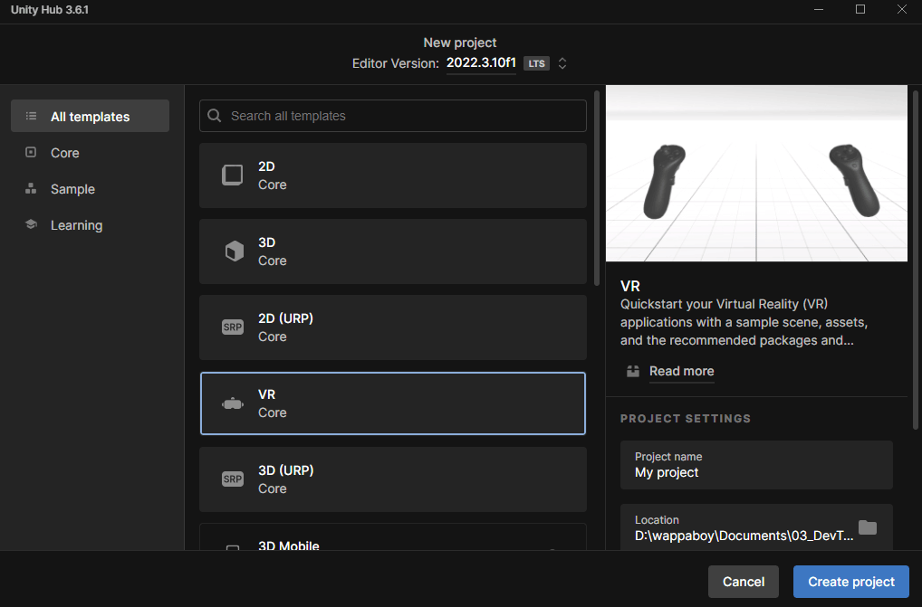Click the Create project button
922x607 pixels.
click(850, 582)
